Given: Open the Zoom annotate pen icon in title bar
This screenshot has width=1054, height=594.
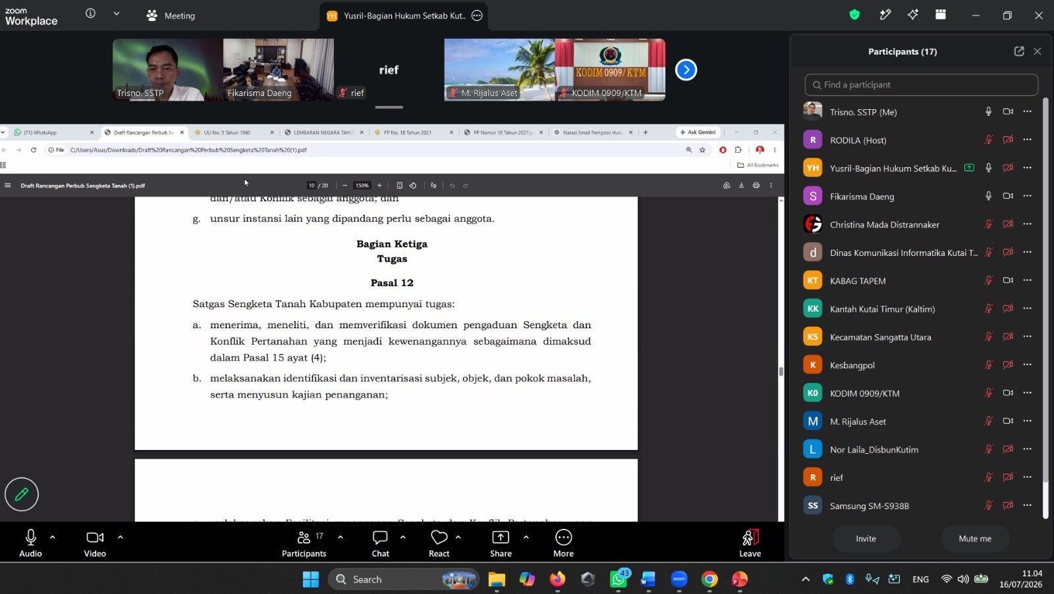Looking at the screenshot, I should pyautogui.click(x=885, y=14).
